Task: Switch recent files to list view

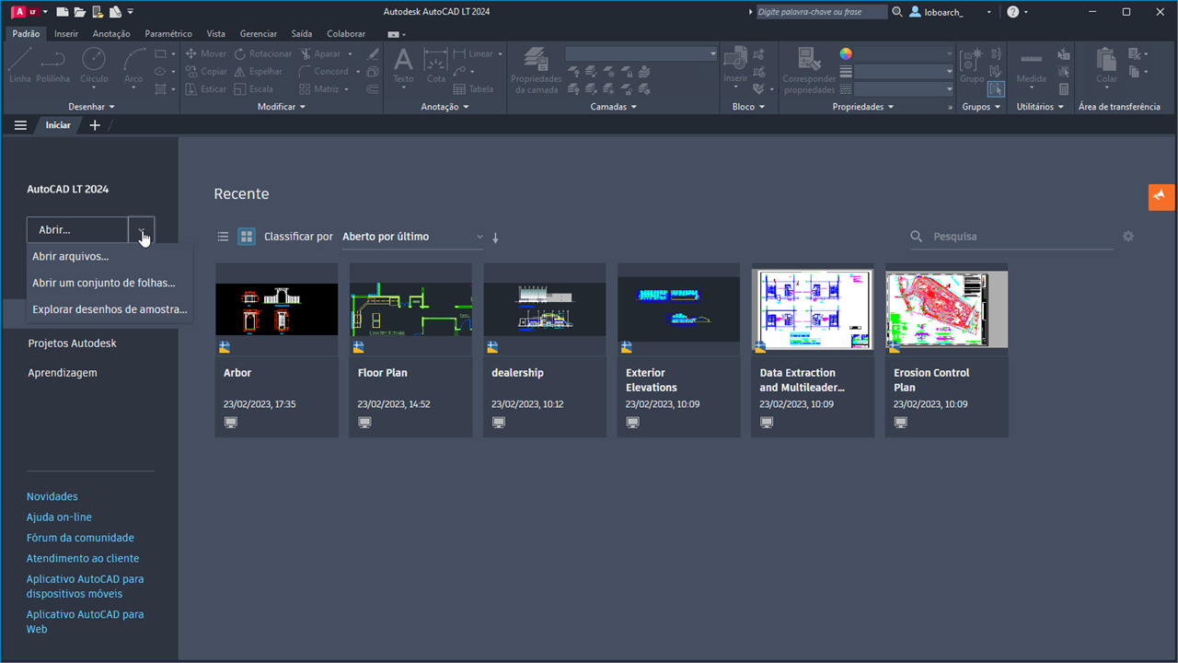Action: coord(223,237)
